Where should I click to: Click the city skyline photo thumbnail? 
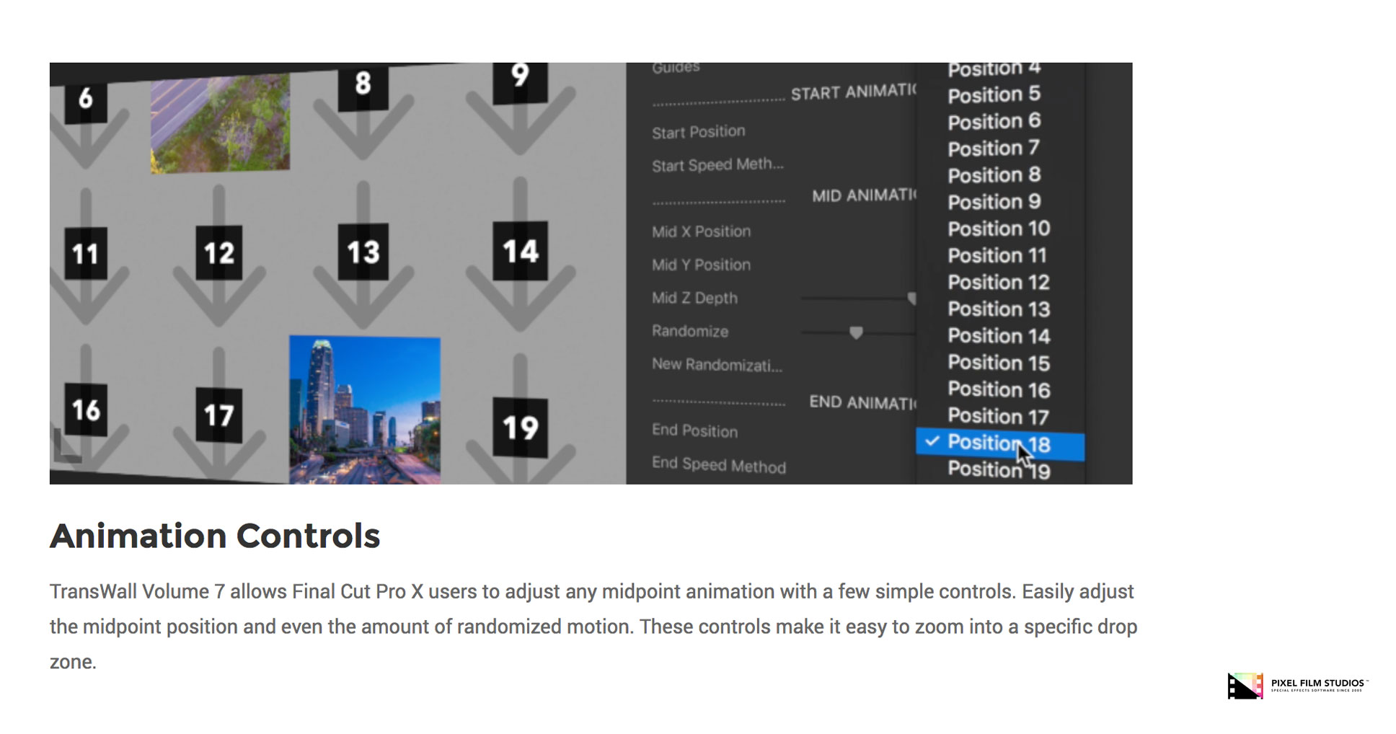pos(364,409)
